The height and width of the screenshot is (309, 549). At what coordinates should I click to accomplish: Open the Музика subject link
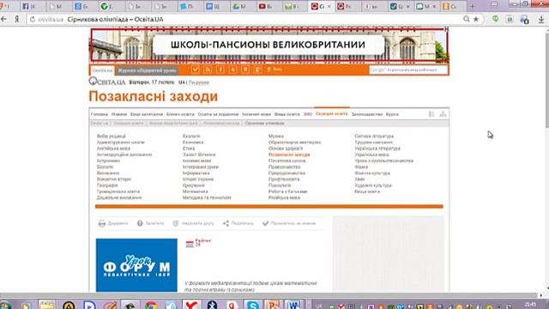(x=276, y=136)
